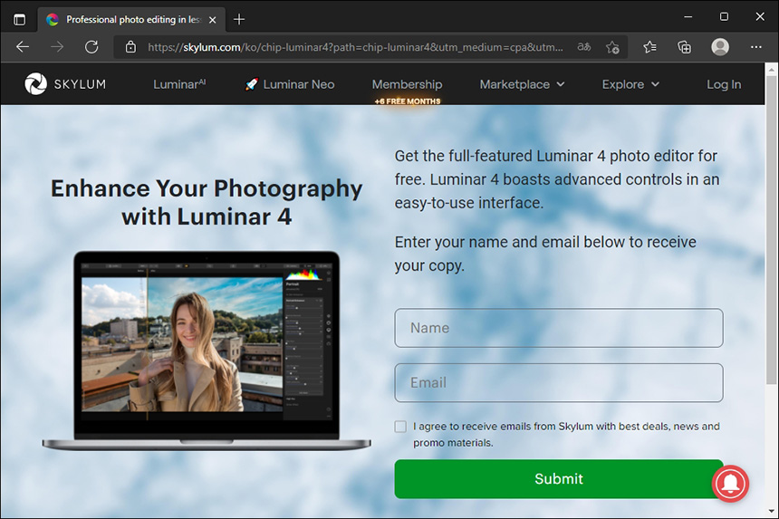This screenshot has width=779, height=519.
Task: Focus the Name input field
Action: pyautogui.click(x=558, y=328)
